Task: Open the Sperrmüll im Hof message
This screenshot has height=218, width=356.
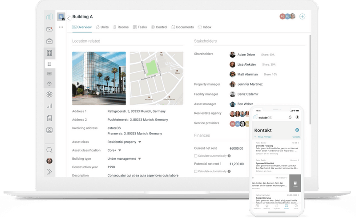Action: pyautogui.click(x=277, y=166)
